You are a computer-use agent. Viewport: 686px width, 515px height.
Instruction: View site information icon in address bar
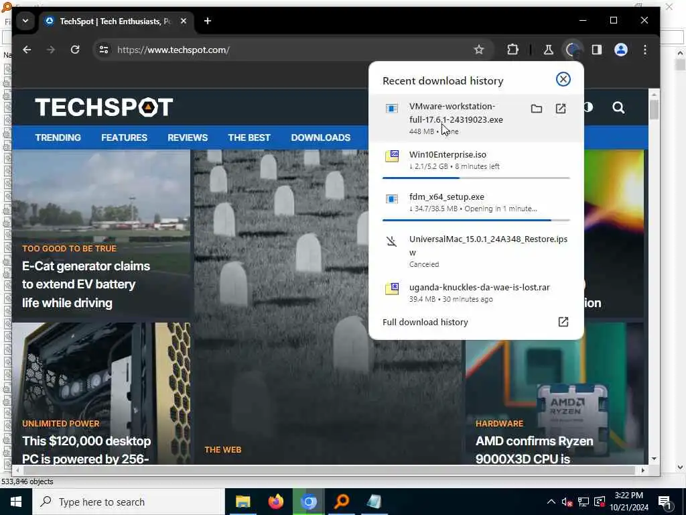coord(104,50)
